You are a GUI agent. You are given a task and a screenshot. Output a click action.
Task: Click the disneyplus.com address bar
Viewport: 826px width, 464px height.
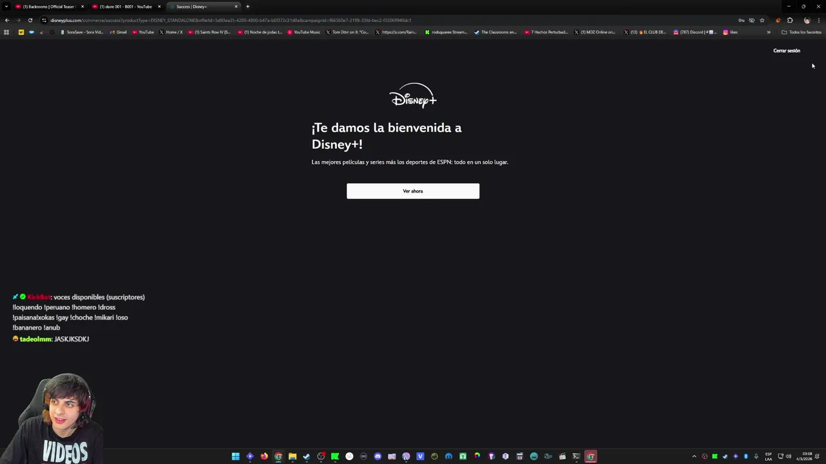387,20
